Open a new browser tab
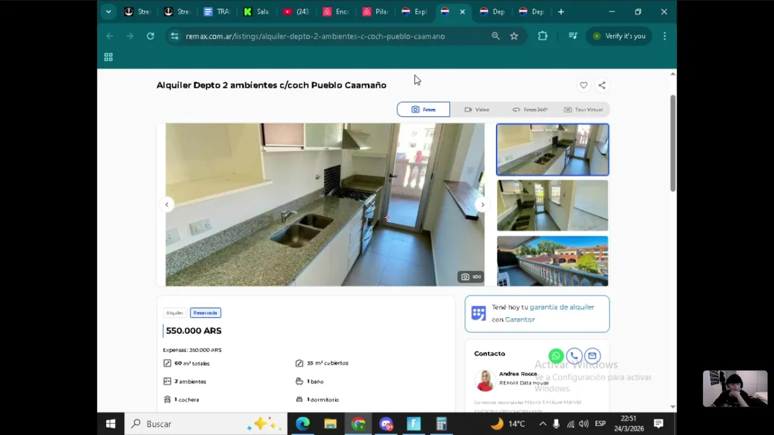774x435 pixels. [561, 11]
